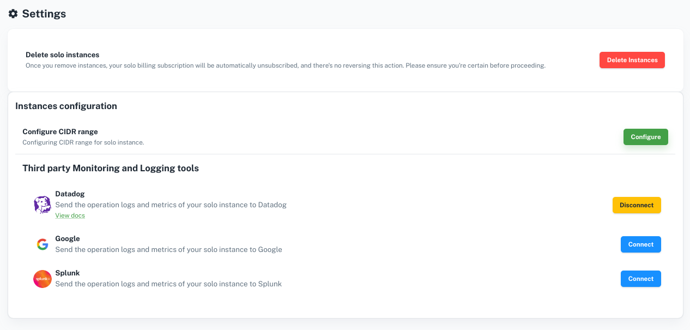Connect the Splunk monitoring tool
690x330 pixels.
click(640, 279)
